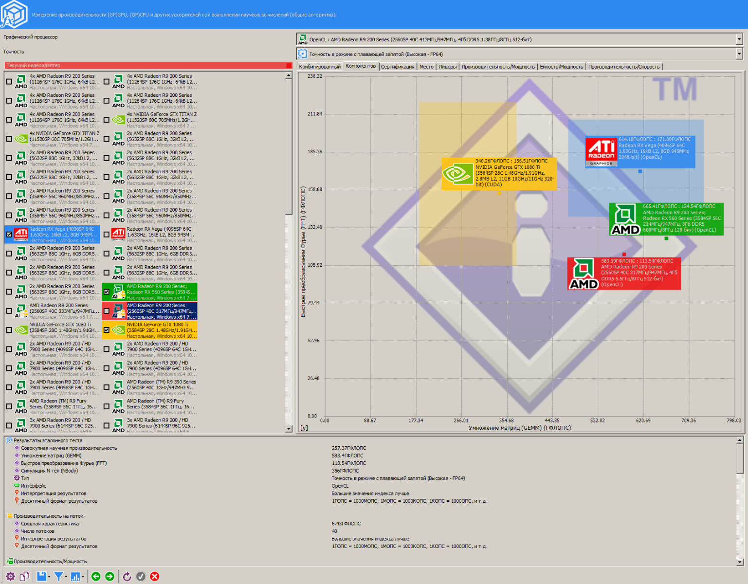Click the purple refresh arrow icon
This screenshot has width=748, height=584.
(x=127, y=577)
